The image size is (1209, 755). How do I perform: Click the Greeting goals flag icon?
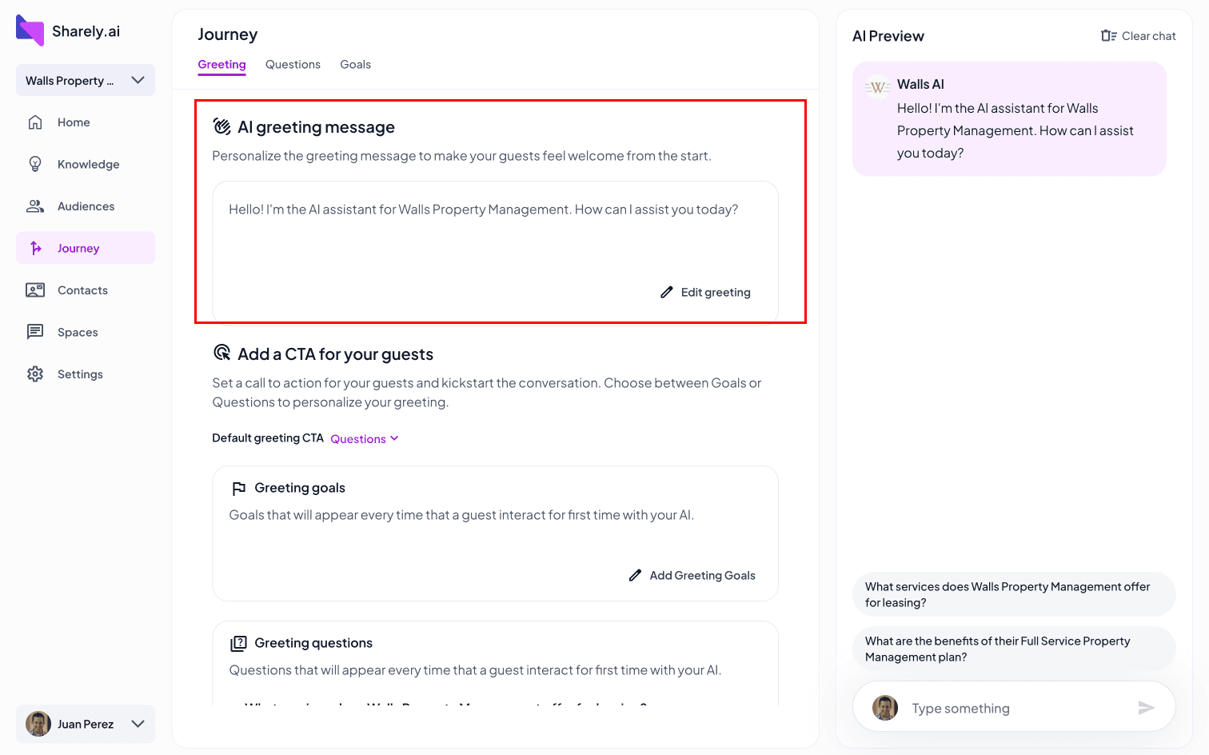238,488
